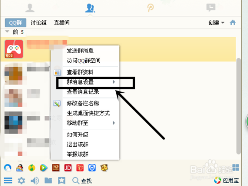Open the main menu hamburger icon

(x=8, y=180)
